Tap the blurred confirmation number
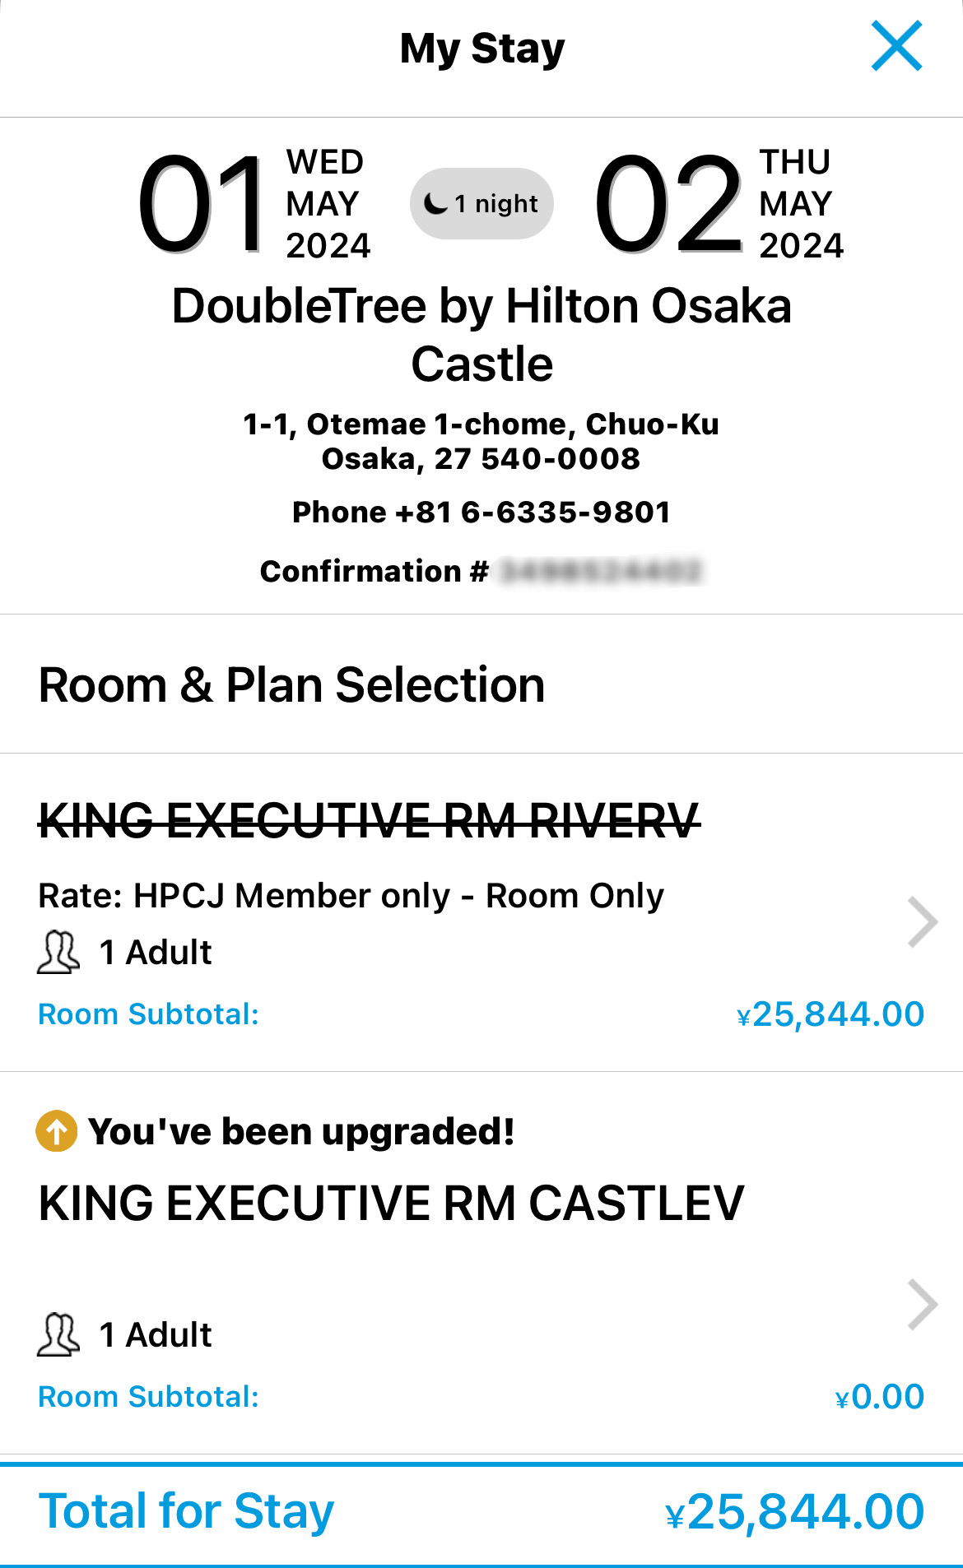 602,571
